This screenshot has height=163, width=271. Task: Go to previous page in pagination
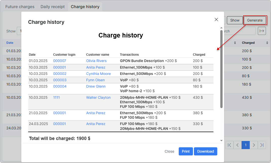click(238, 145)
